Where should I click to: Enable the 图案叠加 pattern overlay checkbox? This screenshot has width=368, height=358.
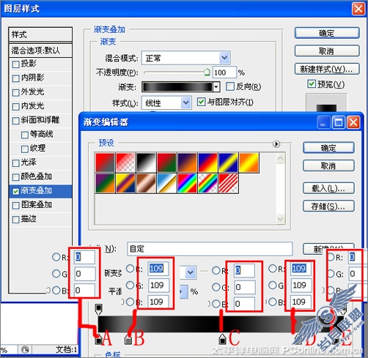tap(15, 206)
